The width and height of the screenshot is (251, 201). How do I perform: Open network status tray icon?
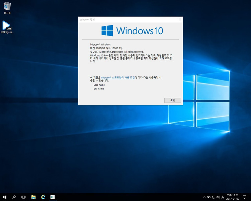pos(214,197)
